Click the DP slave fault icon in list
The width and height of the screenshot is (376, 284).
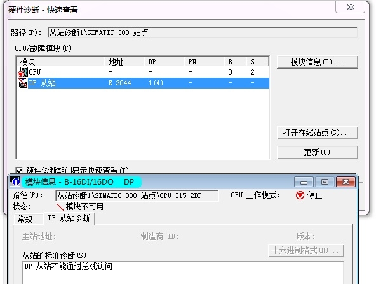[23, 83]
